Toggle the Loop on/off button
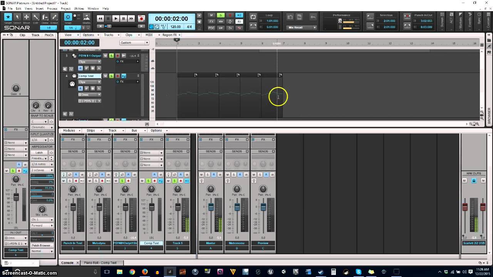Screen dimensions: 493x277 pyautogui.click(x=253, y=17)
